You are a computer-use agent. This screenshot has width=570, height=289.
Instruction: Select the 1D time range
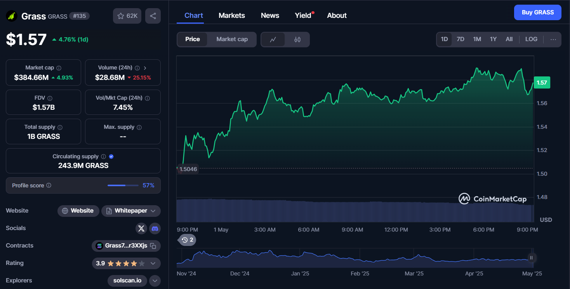(x=444, y=39)
